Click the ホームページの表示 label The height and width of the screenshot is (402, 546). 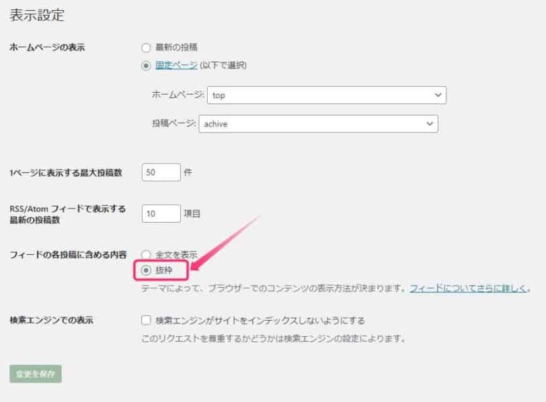click(47, 47)
